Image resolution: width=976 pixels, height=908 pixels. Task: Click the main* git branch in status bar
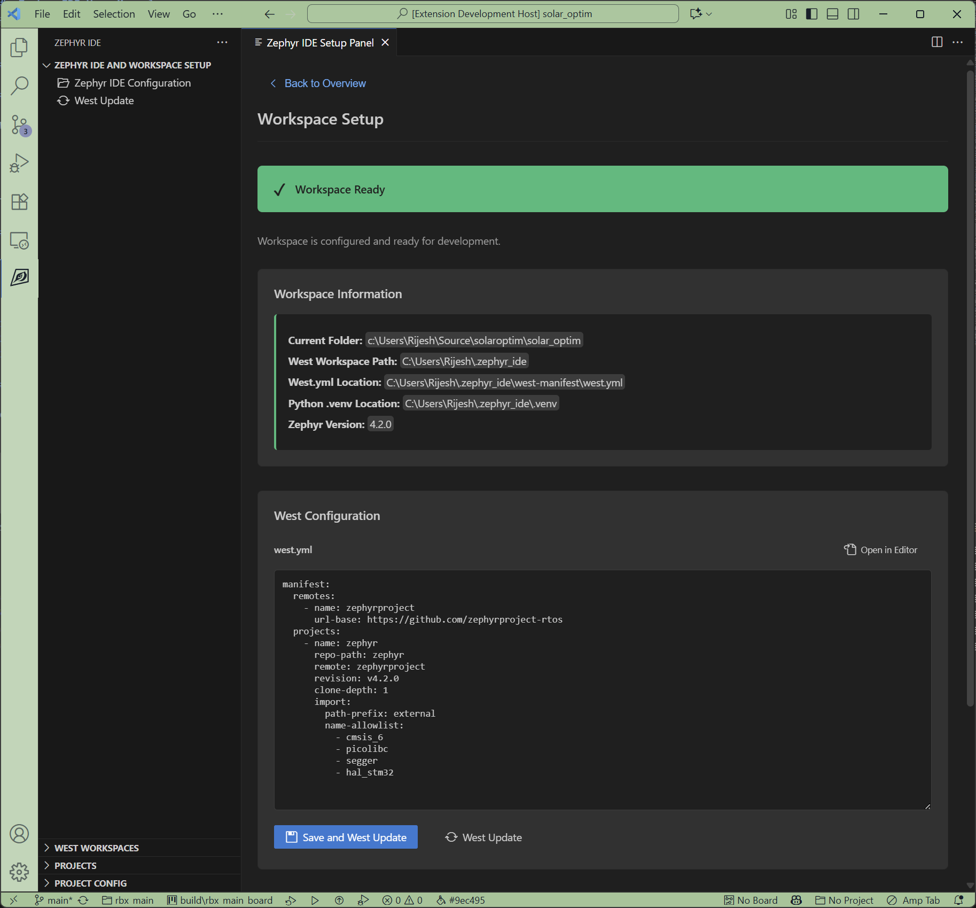pos(53,900)
